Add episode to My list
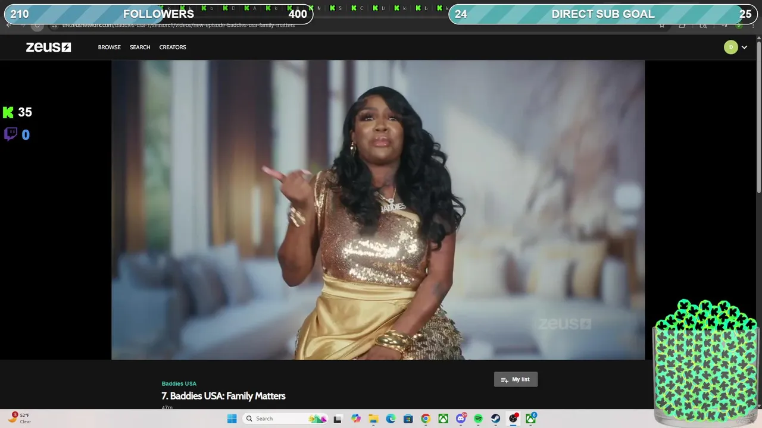This screenshot has width=762, height=428. click(x=516, y=379)
